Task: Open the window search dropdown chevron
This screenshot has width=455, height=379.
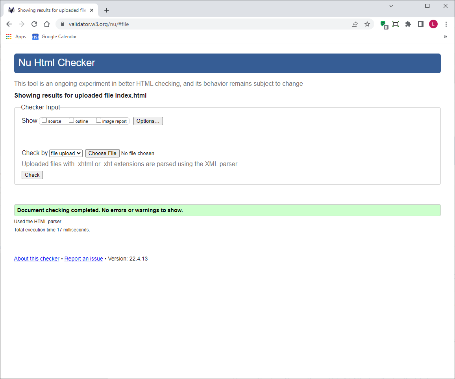Action: click(x=391, y=6)
